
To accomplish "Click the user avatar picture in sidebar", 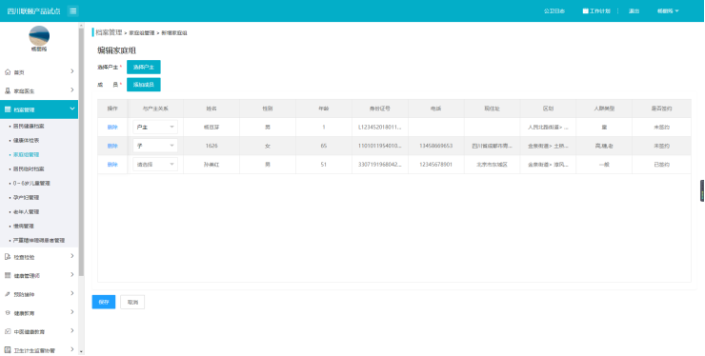I will (x=39, y=35).
